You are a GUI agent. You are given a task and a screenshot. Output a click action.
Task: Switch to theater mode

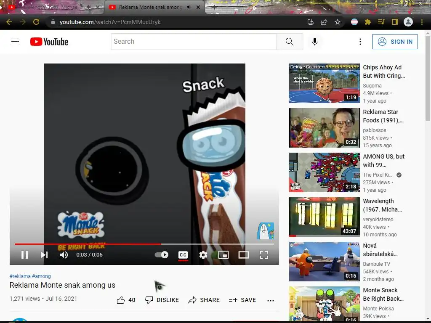click(244, 255)
